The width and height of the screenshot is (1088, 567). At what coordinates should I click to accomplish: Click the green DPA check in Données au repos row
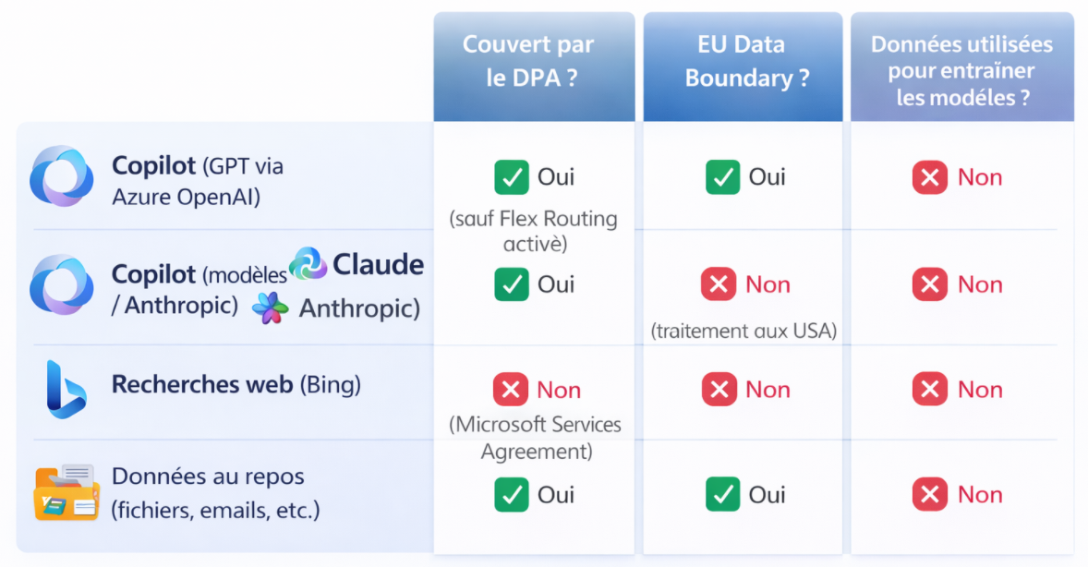(x=511, y=495)
